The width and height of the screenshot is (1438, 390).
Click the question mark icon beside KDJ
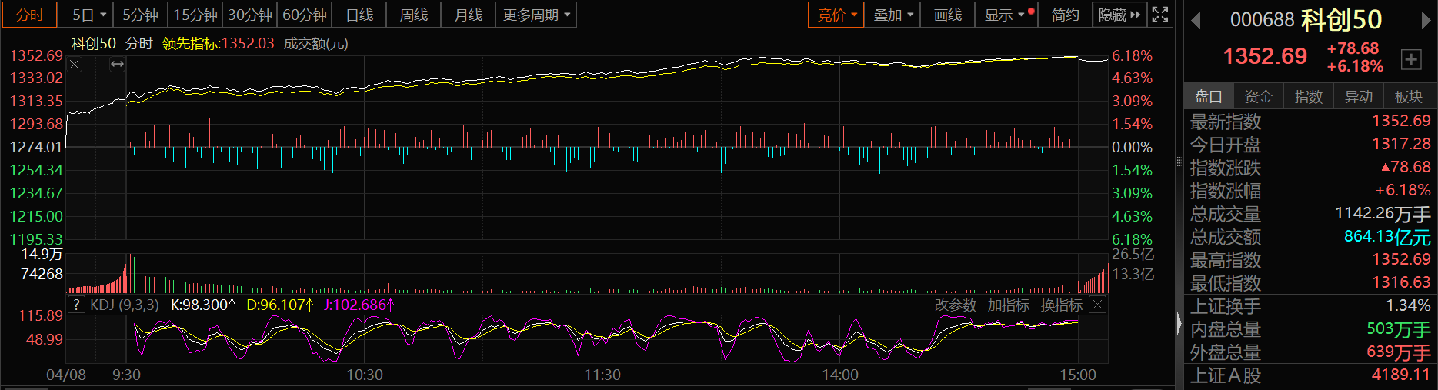click(x=76, y=305)
